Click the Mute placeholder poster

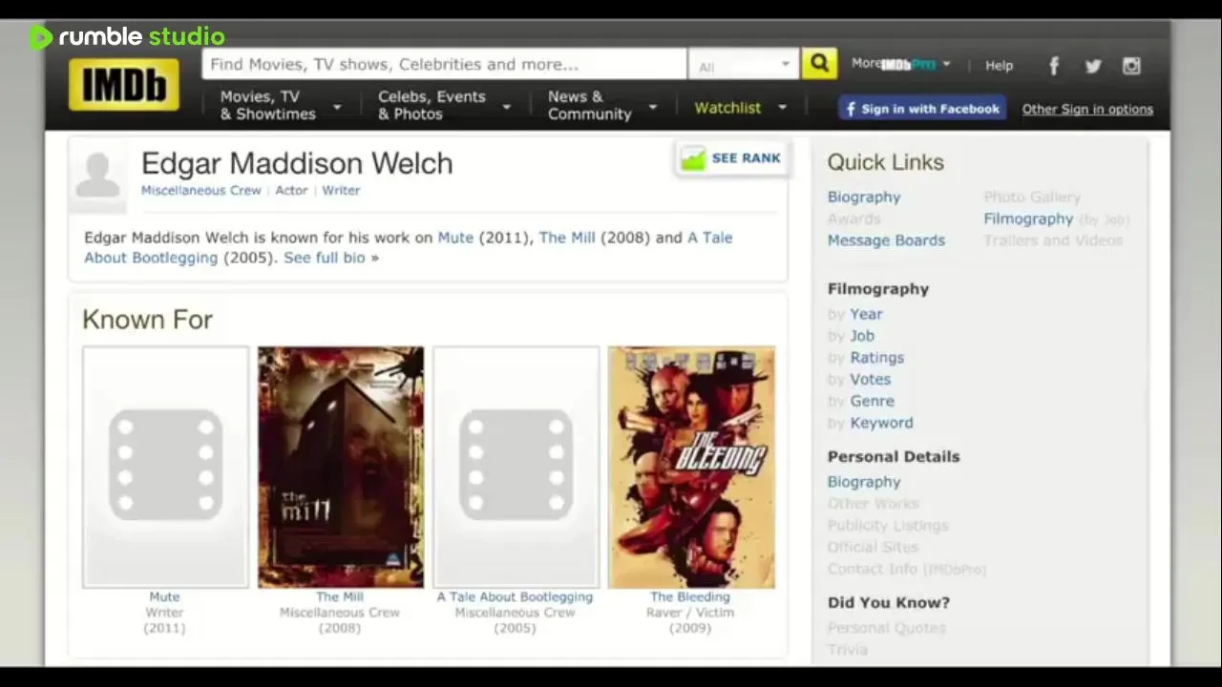point(165,467)
